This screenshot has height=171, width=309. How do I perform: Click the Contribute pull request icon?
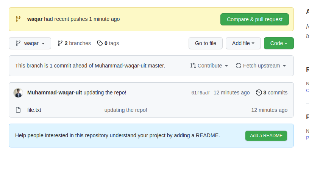tap(193, 66)
